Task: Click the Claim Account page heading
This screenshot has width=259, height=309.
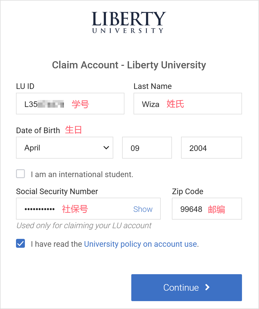Action: pos(129,65)
